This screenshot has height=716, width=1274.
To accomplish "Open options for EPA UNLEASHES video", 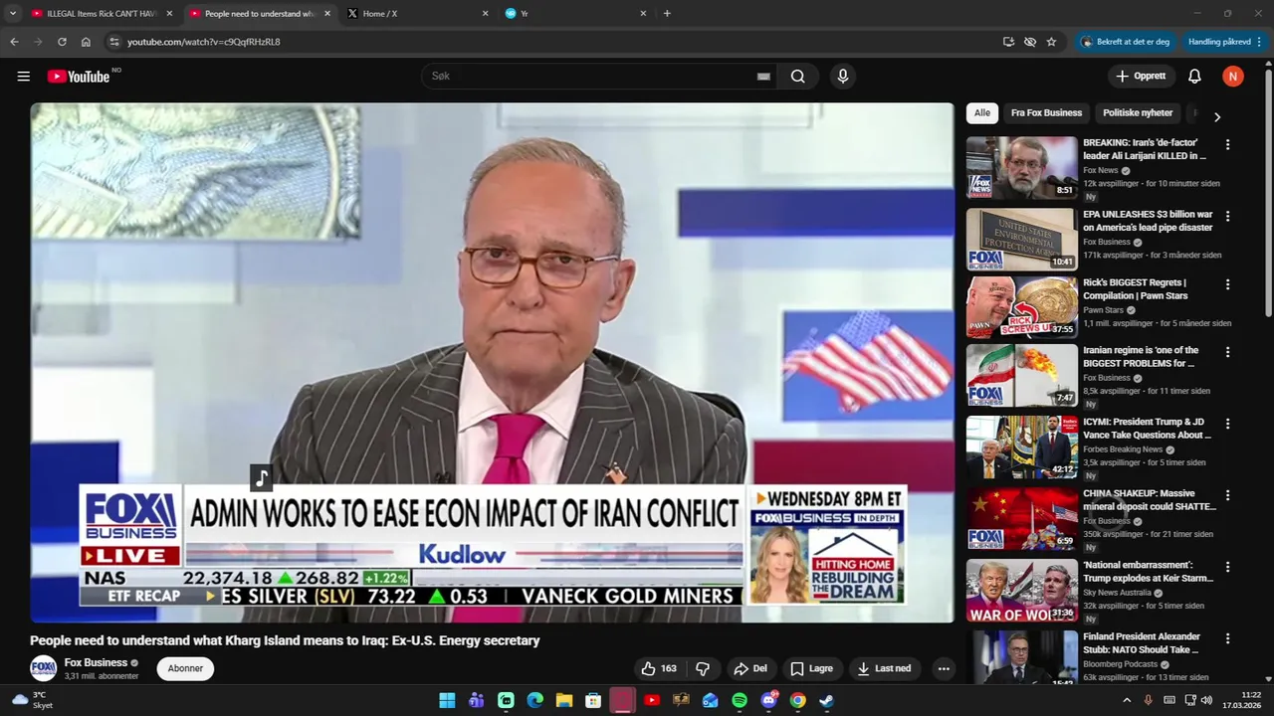I will pos(1227,216).
